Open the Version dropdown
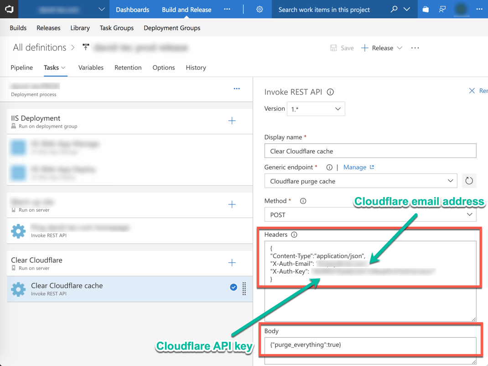The width and height of the screenshot is (488, 366). (x=316, y=109)
